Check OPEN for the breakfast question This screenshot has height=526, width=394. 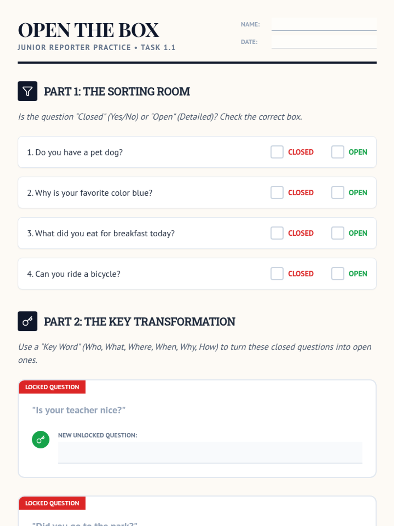pos(338,233)
